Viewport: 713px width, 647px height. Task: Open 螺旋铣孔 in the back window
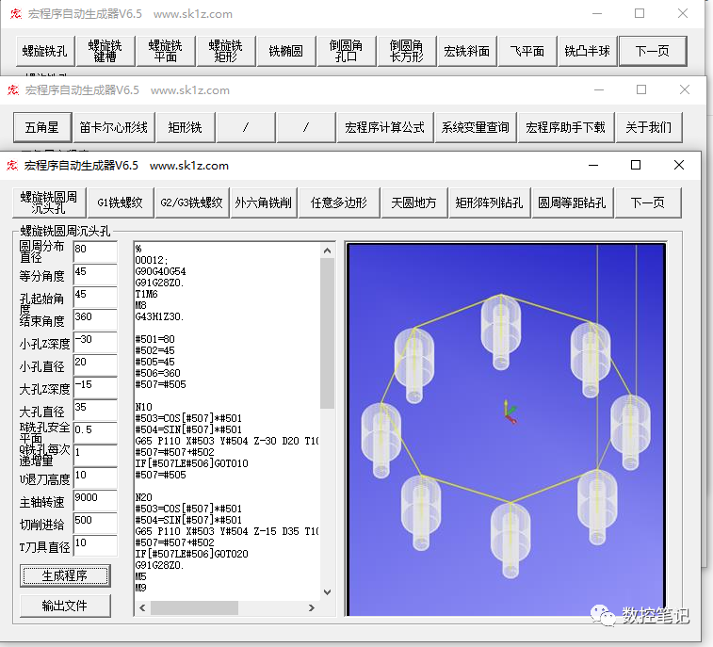pos(45,52)
